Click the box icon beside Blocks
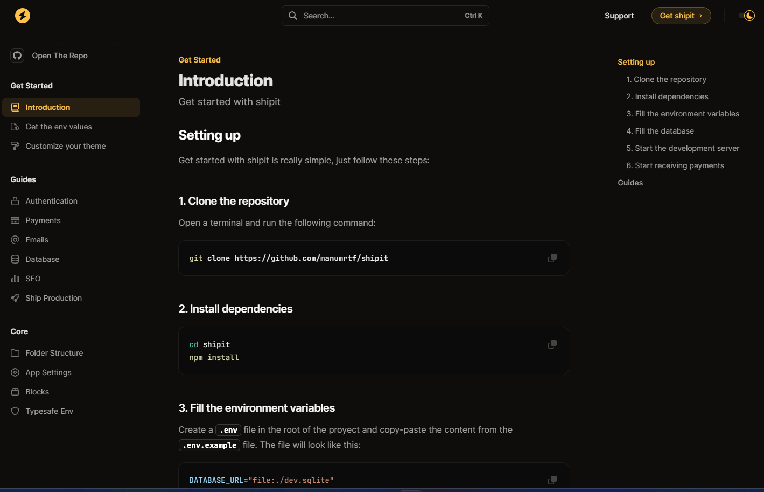The image size is (764, 492). tap(15, 392)
